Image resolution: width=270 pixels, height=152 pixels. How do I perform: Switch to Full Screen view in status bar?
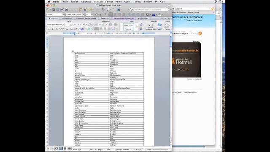[x=69, y=148]
